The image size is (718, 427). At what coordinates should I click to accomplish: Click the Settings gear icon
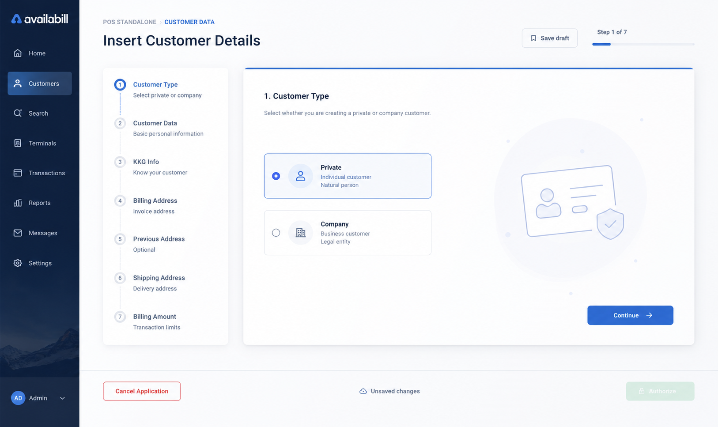coord(18,263)
